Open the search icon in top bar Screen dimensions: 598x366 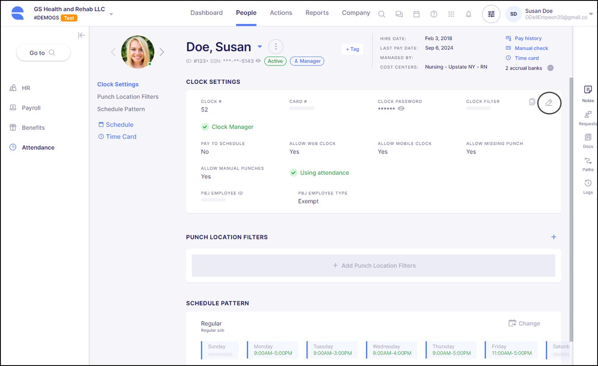tap(382, 14)
